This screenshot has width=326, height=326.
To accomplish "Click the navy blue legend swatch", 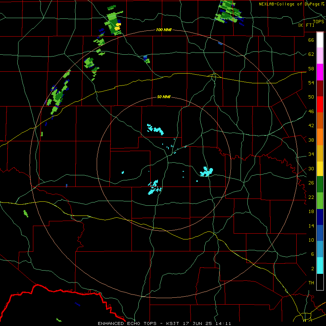I will (x=320, y=217).
